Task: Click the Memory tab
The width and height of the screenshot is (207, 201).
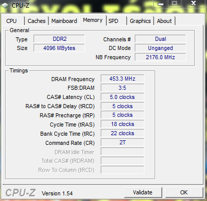Action: click(x=93, y=20)
